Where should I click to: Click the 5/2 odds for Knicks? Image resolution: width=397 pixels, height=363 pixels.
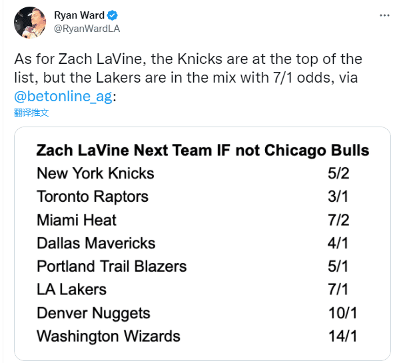[x=338, y=173]
